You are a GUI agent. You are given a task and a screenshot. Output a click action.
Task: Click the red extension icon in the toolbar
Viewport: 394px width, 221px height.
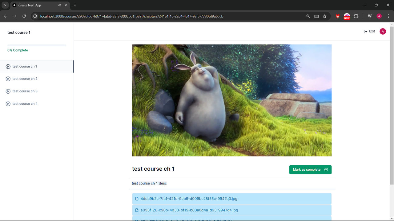click(338, 16)
